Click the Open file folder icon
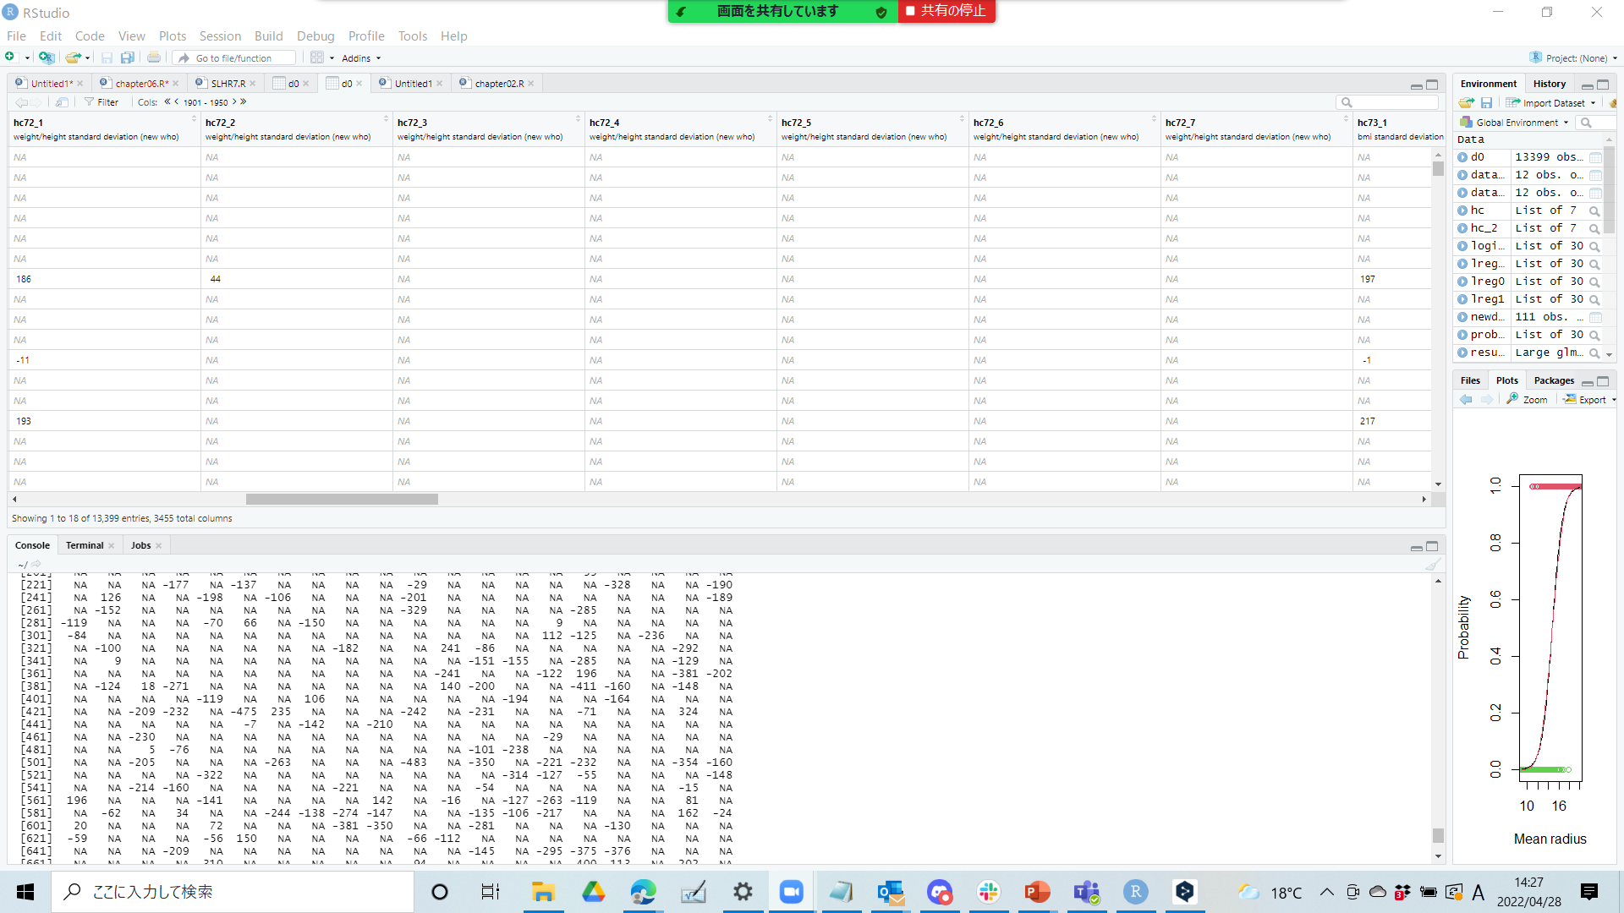Screen dimensions: 1624x913 (73, 57)
